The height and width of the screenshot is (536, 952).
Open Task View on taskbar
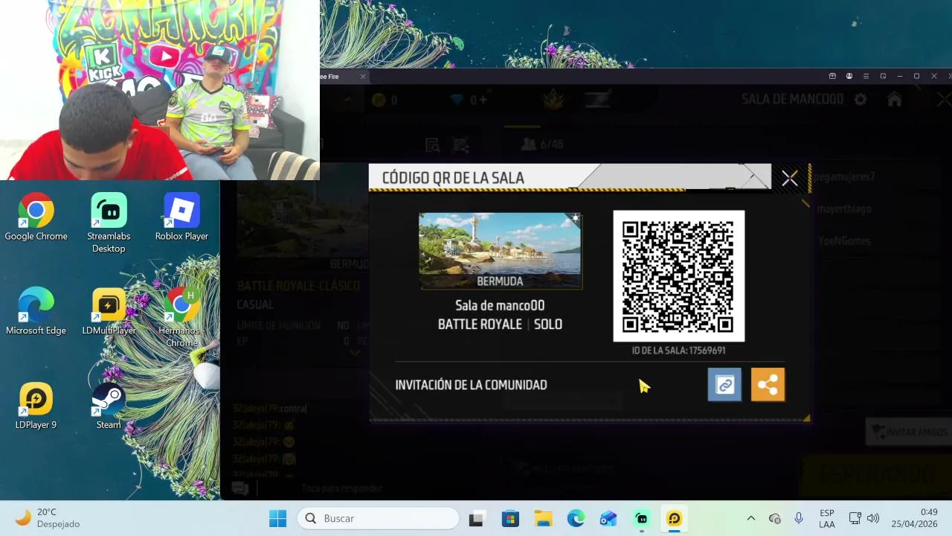coord(476,518)
